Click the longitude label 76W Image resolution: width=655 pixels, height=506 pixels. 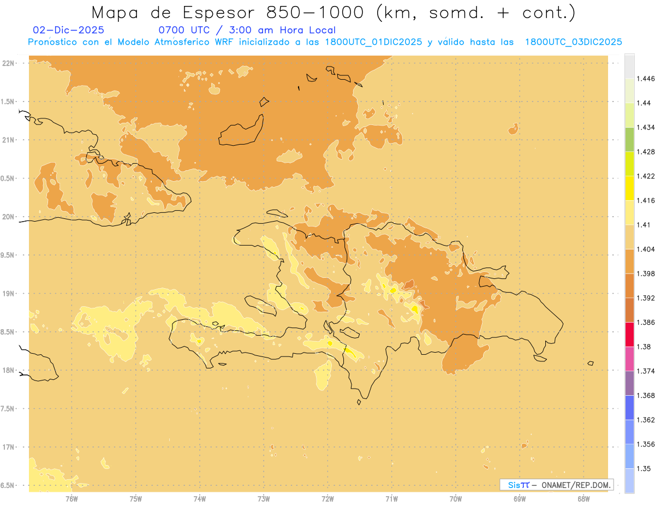72,498
